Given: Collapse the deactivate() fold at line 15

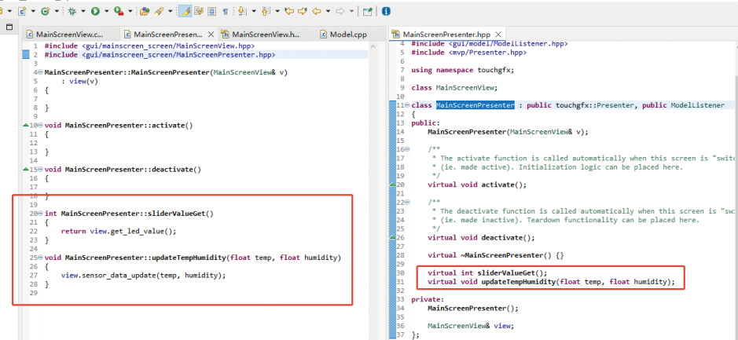Looking at the screenshot, I should click(x=41, y=170).
